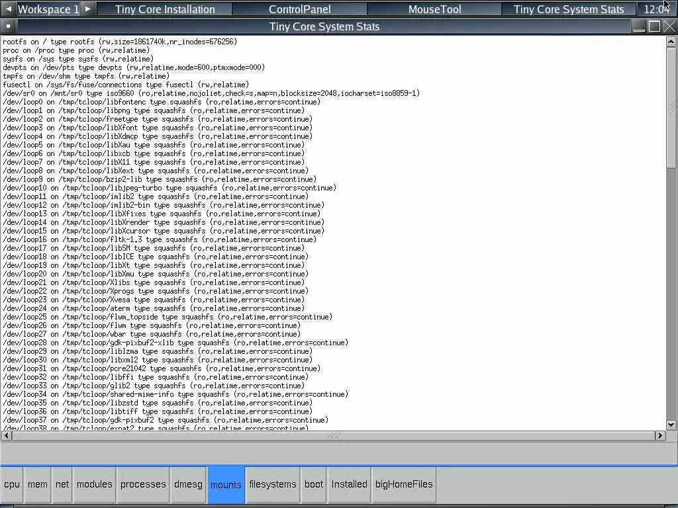This screenshot has width=678, height=508.
Task: Click the tmpfs on /dev/shm line
Action: tap(85, 76)
